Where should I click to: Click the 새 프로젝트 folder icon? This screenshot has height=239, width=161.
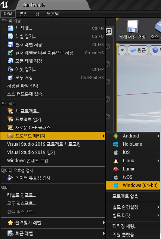point(10,111)
